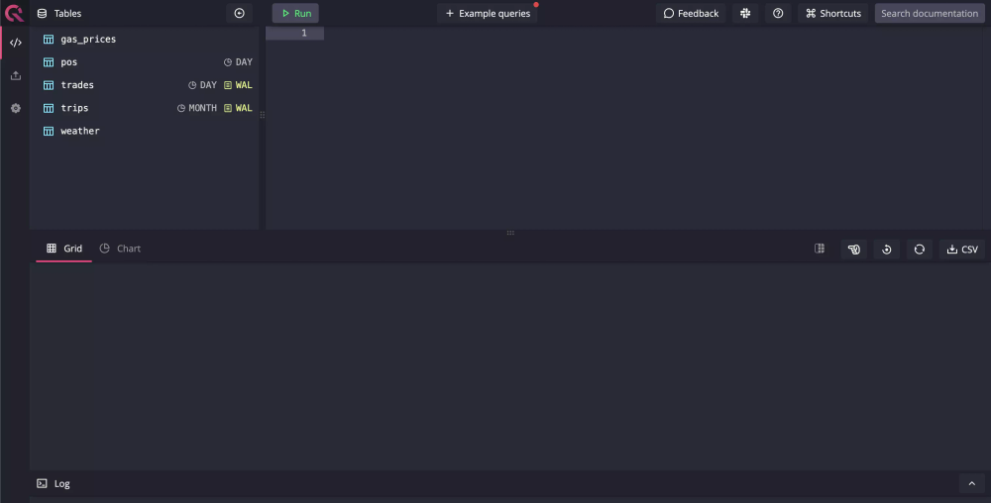The height and width of the screenshot is (503, 991).
Task: Click the QuestDB logo
Action: tap(14, 13)
